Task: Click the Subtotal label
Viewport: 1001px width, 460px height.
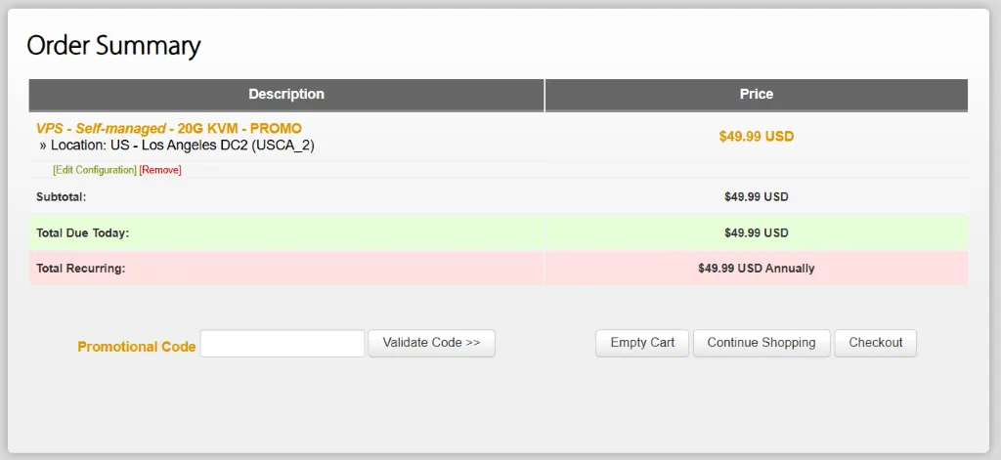Action: (x=62, y=197)
